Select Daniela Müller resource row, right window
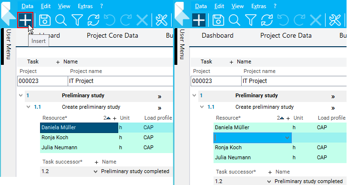 coord(280,128)
